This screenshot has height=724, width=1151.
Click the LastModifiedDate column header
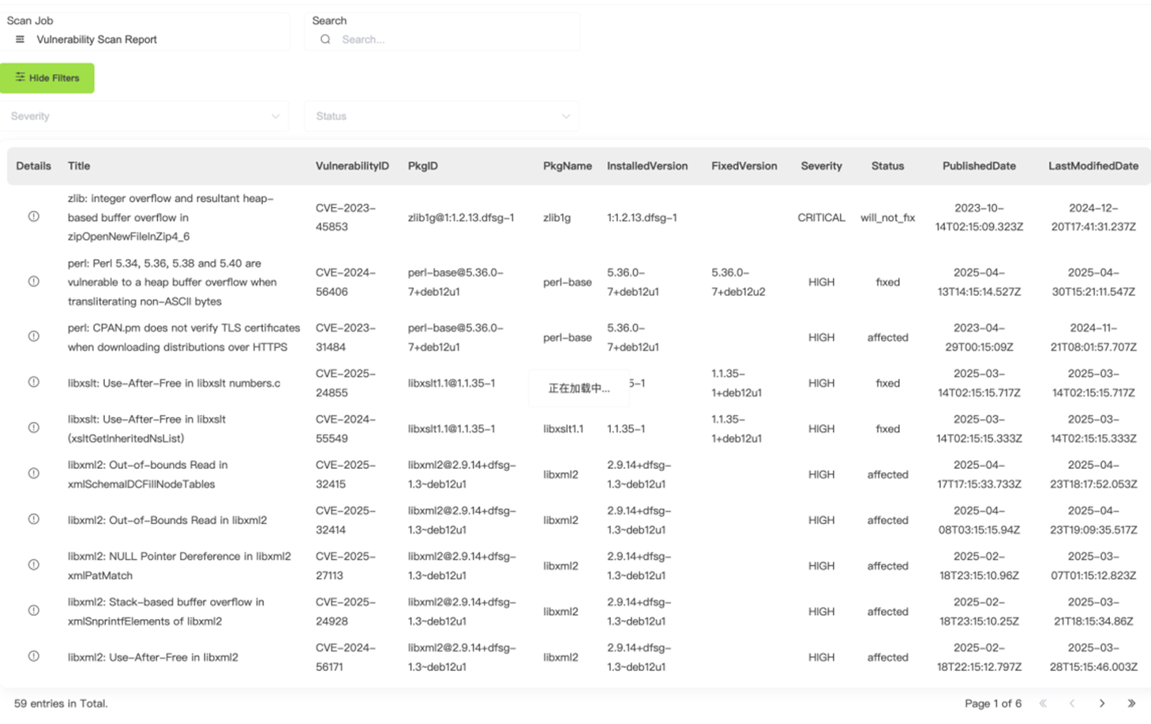click(1093, 166)
